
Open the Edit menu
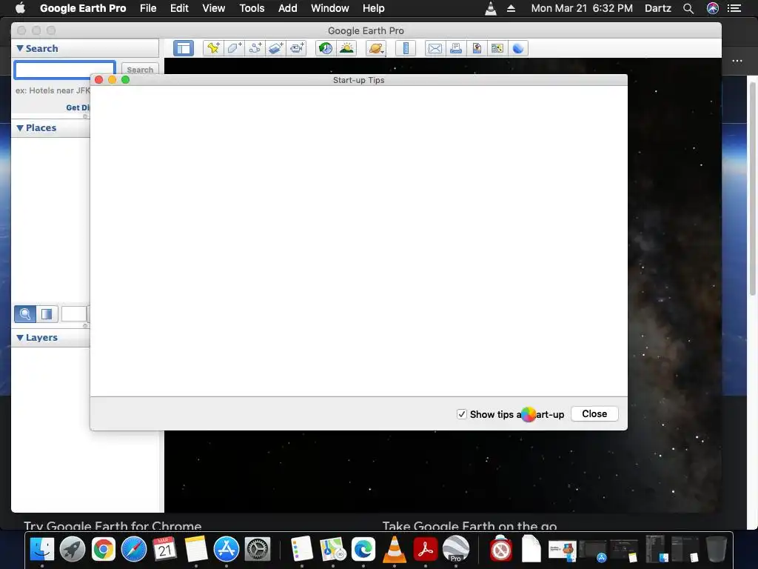[x=179, y=8]
